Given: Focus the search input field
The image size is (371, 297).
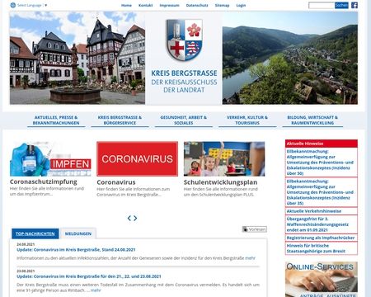Looking at the screenshot, I should coord(322,5).
